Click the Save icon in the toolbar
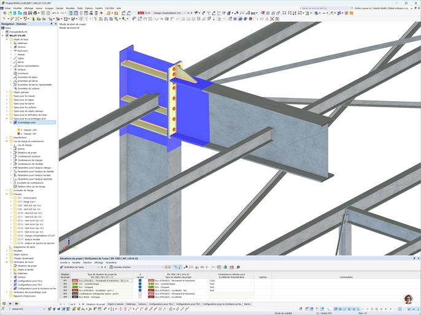 tap(30, 13)
